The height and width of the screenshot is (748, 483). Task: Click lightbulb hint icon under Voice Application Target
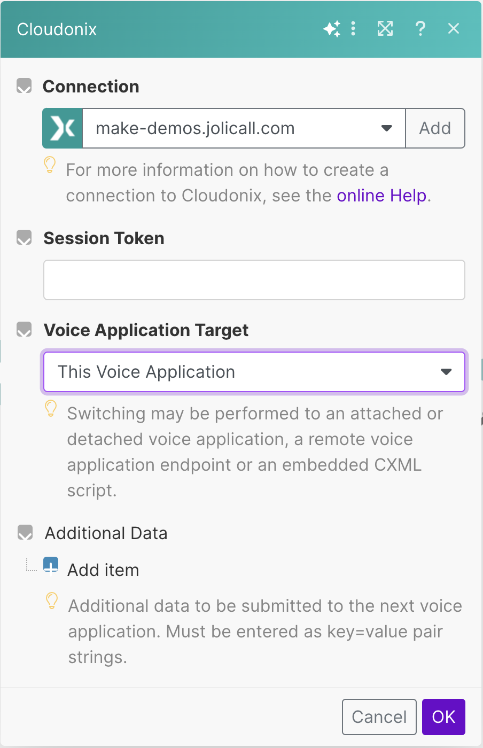pyautogui.click(x=51, y=409)
